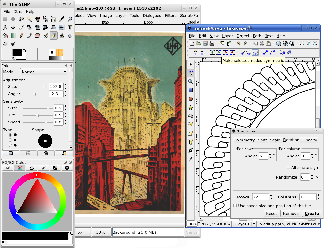The height and width of the screenshot is (248, 324).
Task: Adjust the Sensitivity Tilt slider
Action: tap(37, 116)
